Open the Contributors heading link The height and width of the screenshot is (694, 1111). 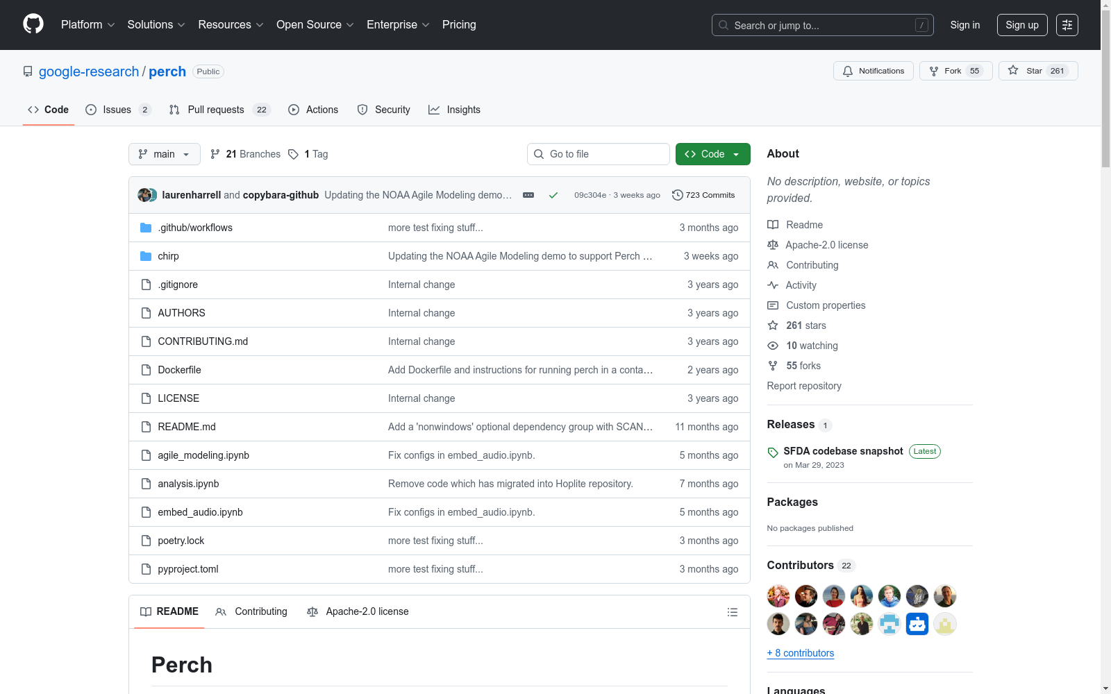[x=801, y=565]
